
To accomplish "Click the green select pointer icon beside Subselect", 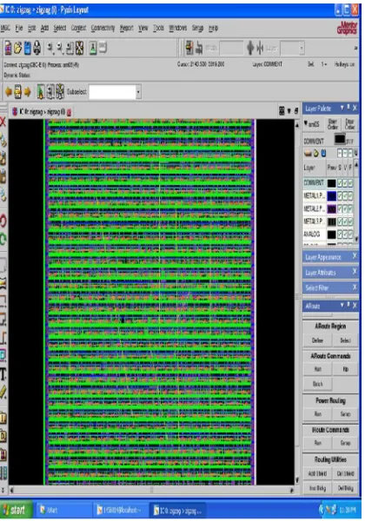I will pos(41,92).
